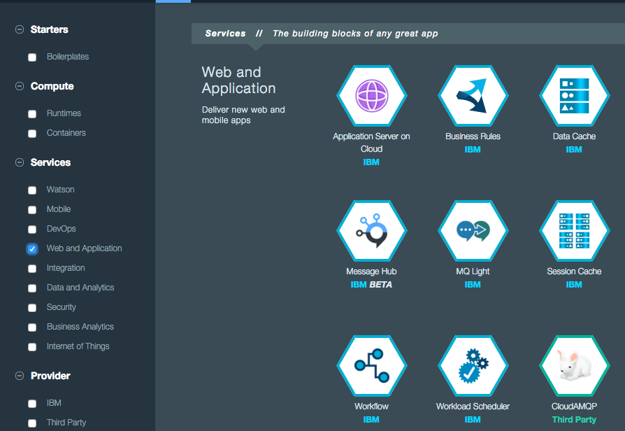Check the Integration filter checkbox
625x431 pixels.
tap(32, 268)
